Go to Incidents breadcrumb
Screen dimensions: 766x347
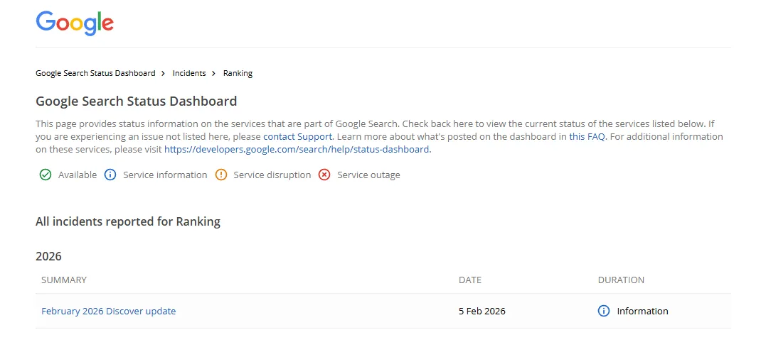pyautogui.click(x=189, y=73)
